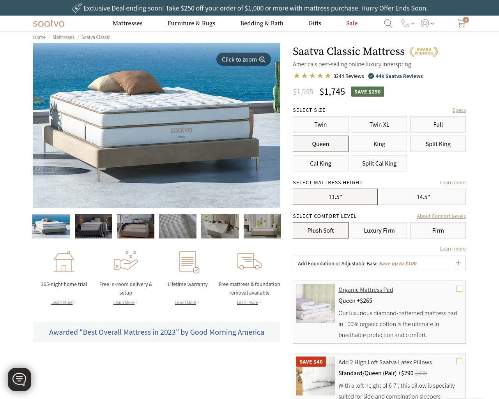
Task: Expand the account profile dropdown
Action: (x=428, y=23)
